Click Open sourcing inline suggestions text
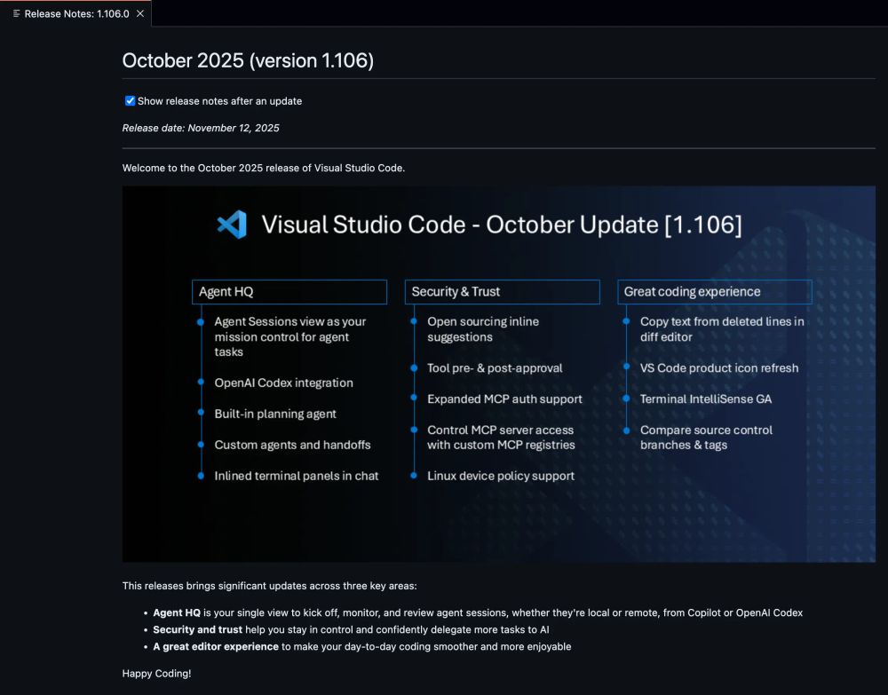888x695 pixels. pyautogui.click(x=483, y=328)
